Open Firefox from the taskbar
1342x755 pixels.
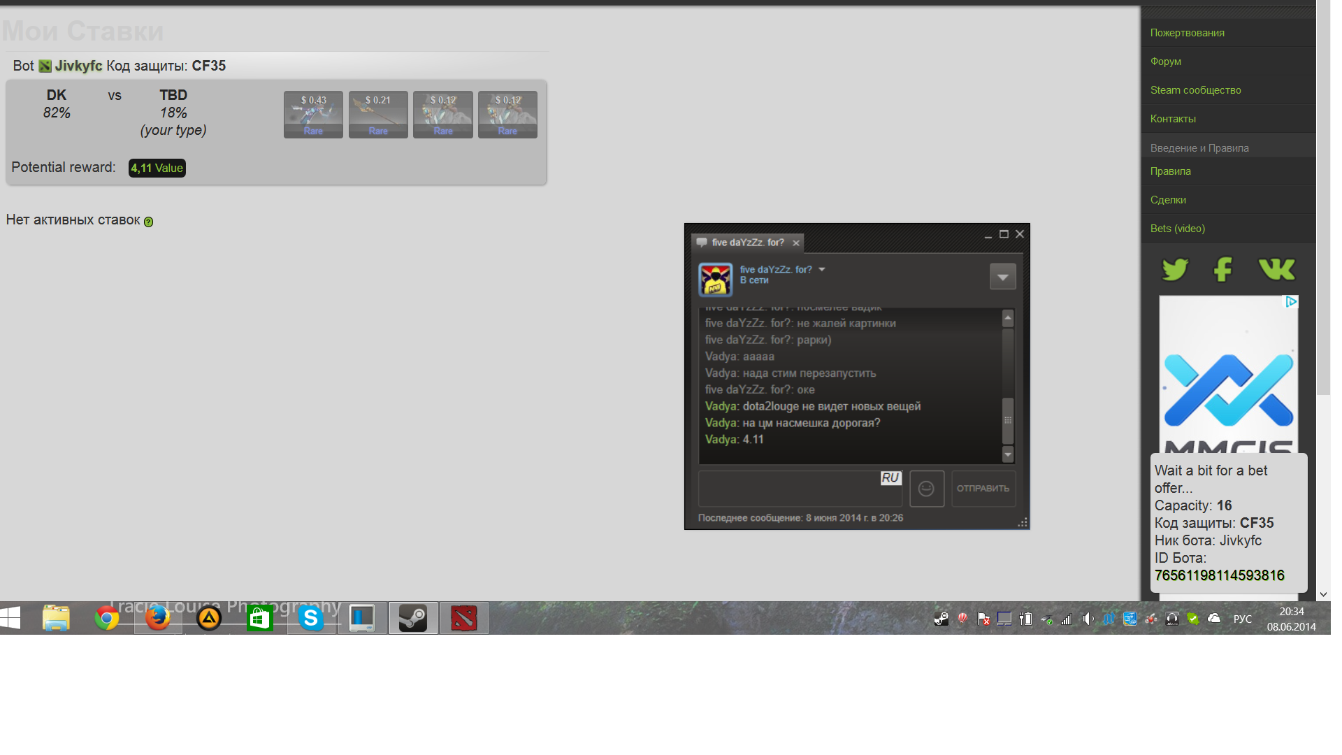pyautogui.click(x=158, y=618)
